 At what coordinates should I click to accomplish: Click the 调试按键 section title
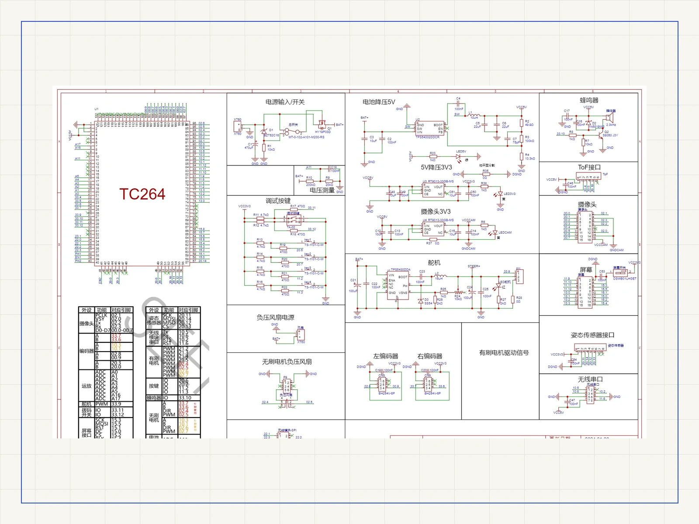point(278,200)
